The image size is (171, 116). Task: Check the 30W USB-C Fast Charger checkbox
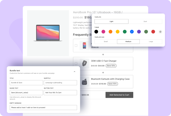(x=76, y=63)
